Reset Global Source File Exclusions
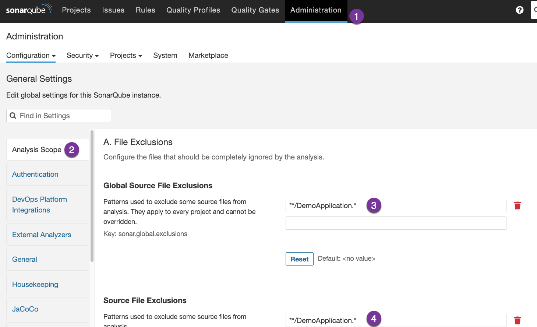Image resolution: width=537 pixels, height=327 pixels. 299,259
